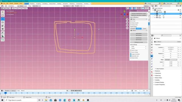Screen dimensions: 182x102
Task: Open the Orientation Default dropdown
Action: pos(22,6)
